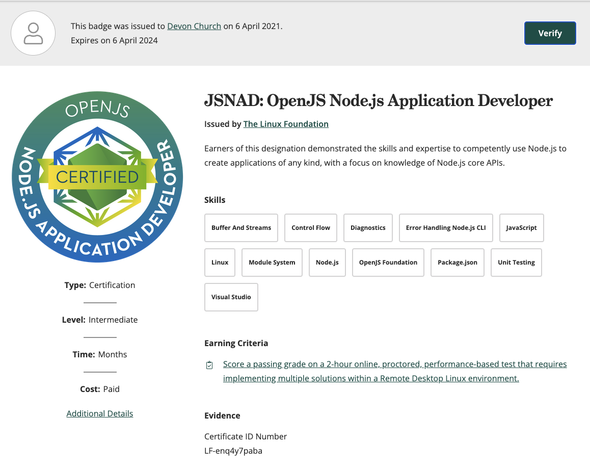Open the Devon Church profile link
The width and height of the screenshot is (590, 470).
point(194,25)
